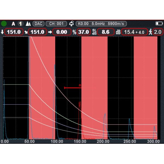Click the right-arrow horizontal distance icon

click(50, 32)
